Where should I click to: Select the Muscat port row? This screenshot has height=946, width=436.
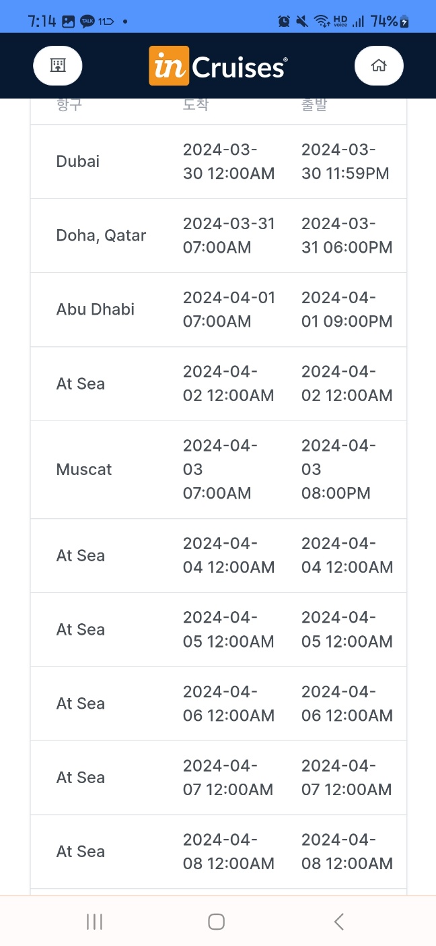[x=219, y=470]
